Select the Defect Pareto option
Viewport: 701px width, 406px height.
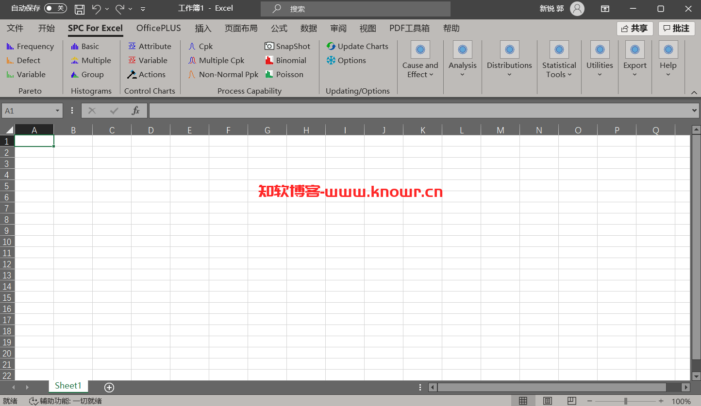point(23,60)
